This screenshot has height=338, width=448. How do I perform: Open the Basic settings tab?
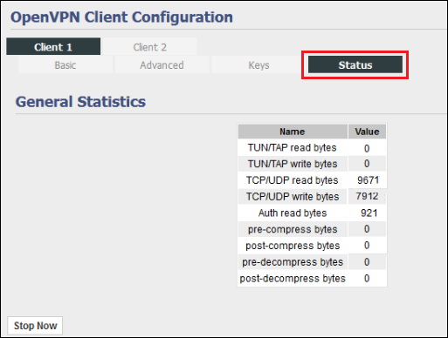coord(65,64)
